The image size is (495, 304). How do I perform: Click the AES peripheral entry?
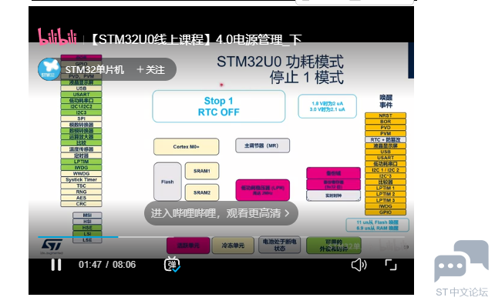(x=81, y=198)
